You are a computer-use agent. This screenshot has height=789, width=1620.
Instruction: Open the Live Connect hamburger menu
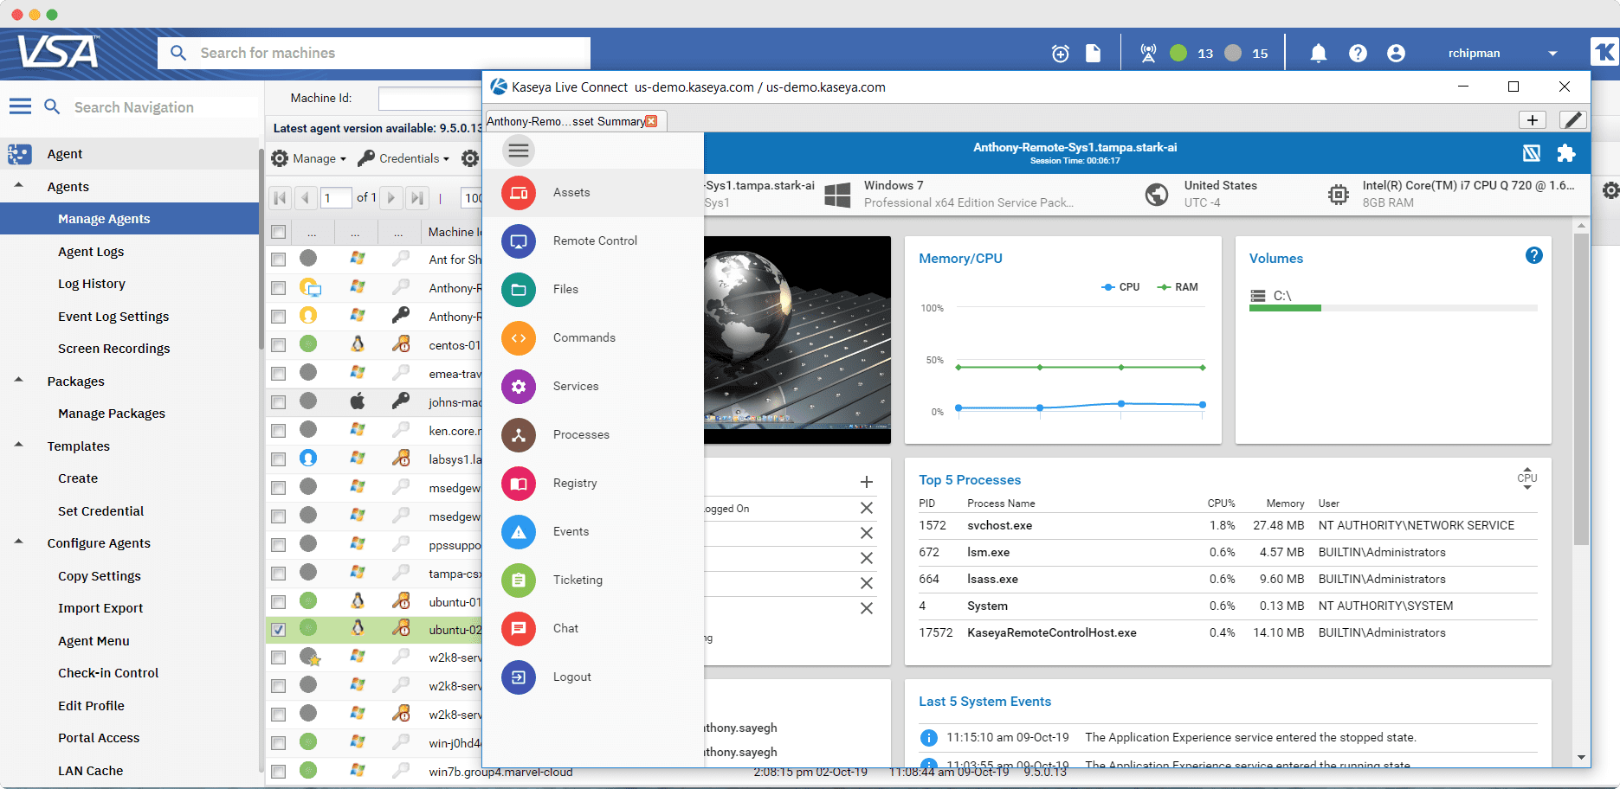[x=518, y=150]
